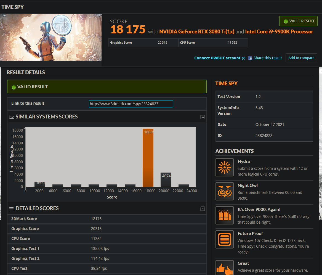
Task: Click the RESULT DETAILS heading
Action: pos(26,72)
